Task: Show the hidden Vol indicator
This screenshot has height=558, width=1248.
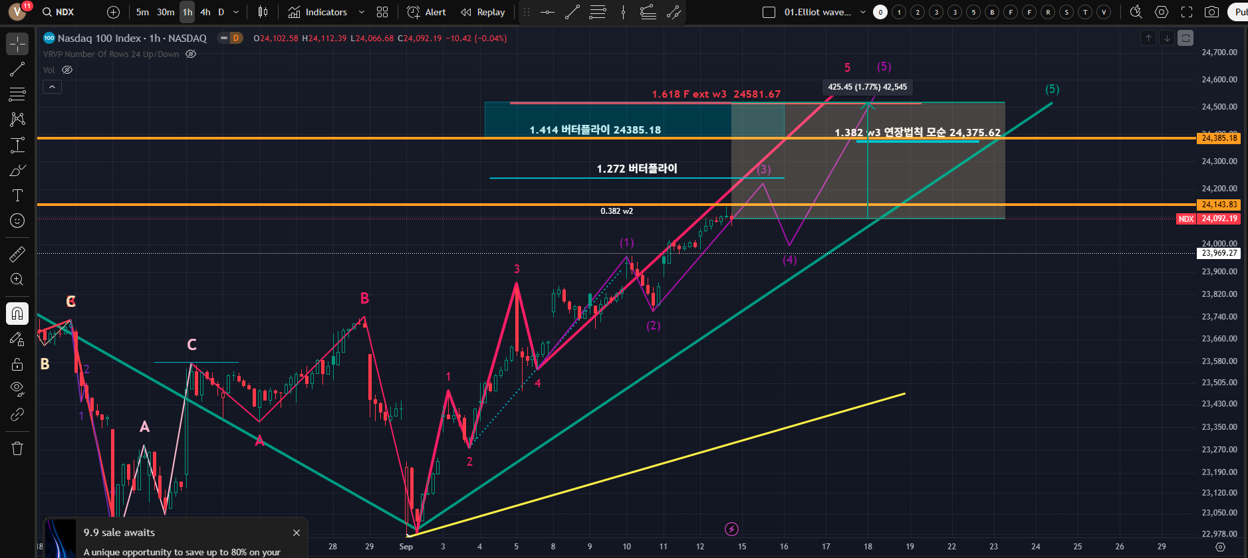Action: [x=67, y=70]
